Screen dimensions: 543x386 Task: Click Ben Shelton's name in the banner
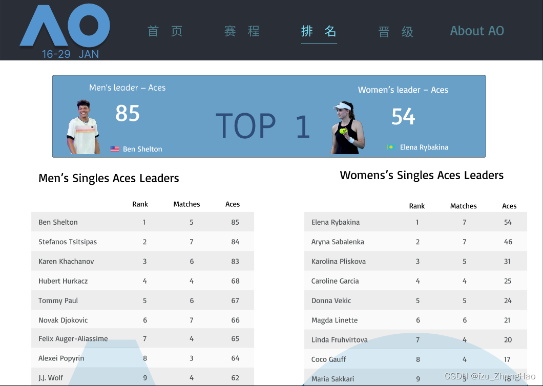point(142,149)
